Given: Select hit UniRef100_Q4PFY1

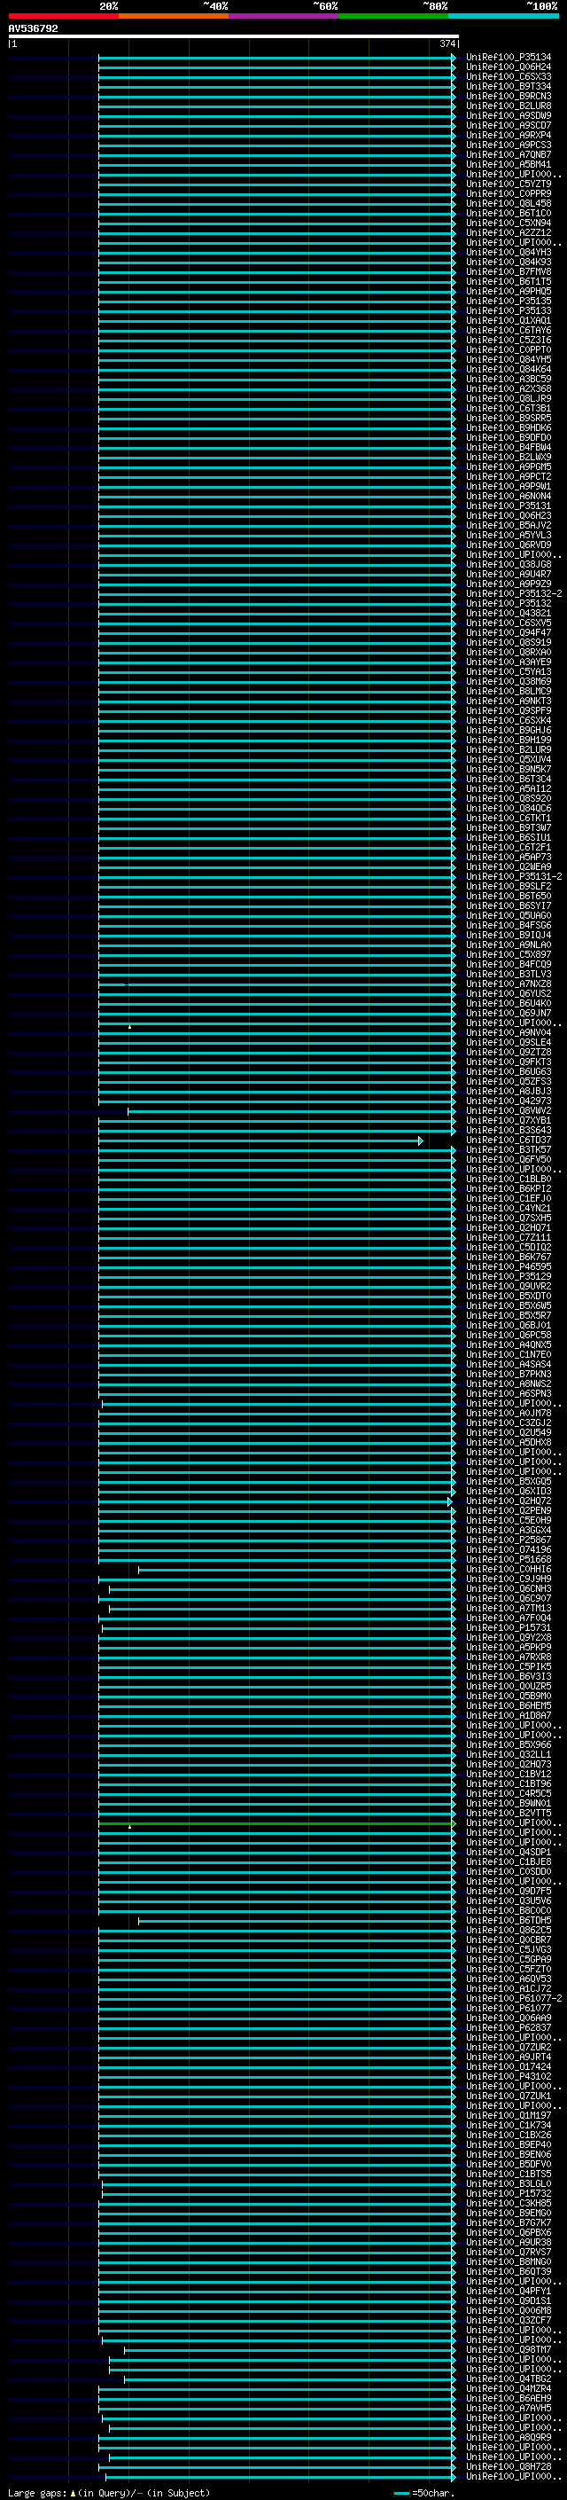Looking at the screenshot, I should click(x=509, y=2292).
